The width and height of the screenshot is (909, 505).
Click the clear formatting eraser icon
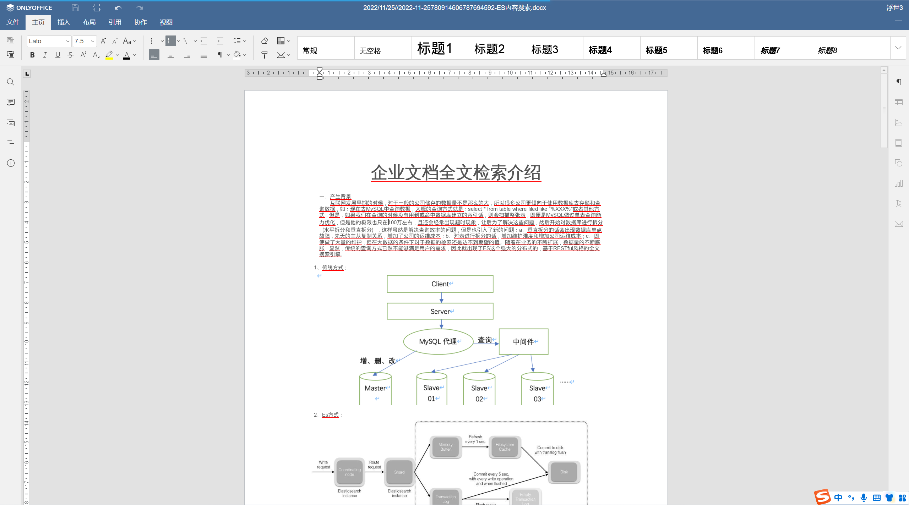point(264,41)
